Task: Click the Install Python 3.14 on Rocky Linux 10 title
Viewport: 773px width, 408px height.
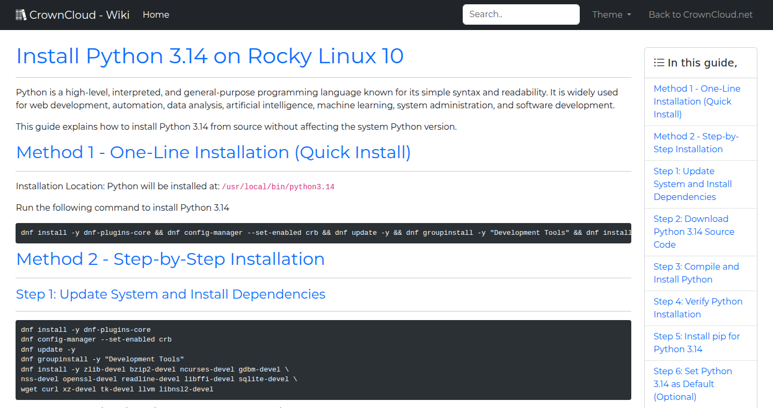Action: 210,56
